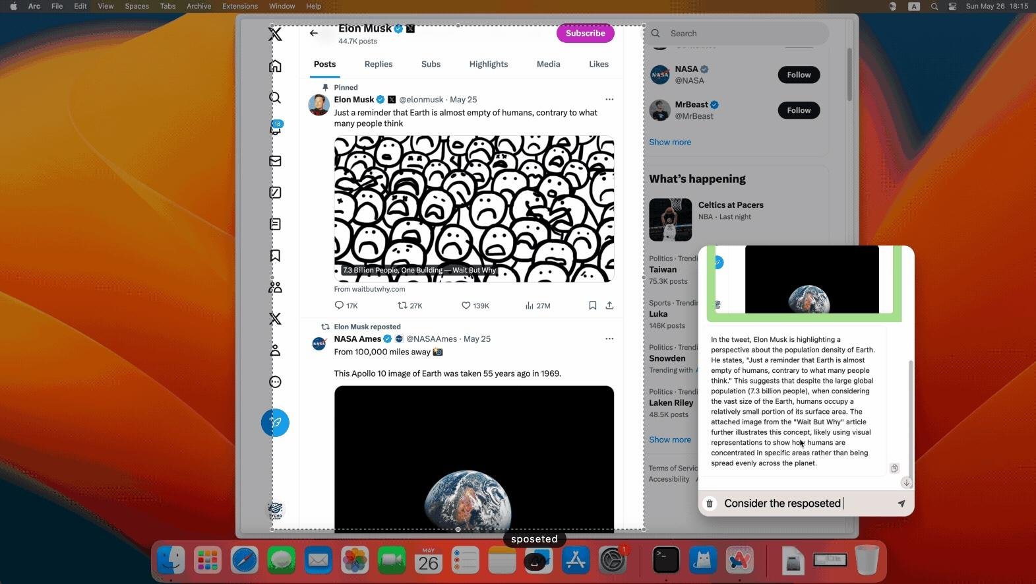Click Show more under who to follow
This screenshot has height=584, width=1036.
click(670, 142)
